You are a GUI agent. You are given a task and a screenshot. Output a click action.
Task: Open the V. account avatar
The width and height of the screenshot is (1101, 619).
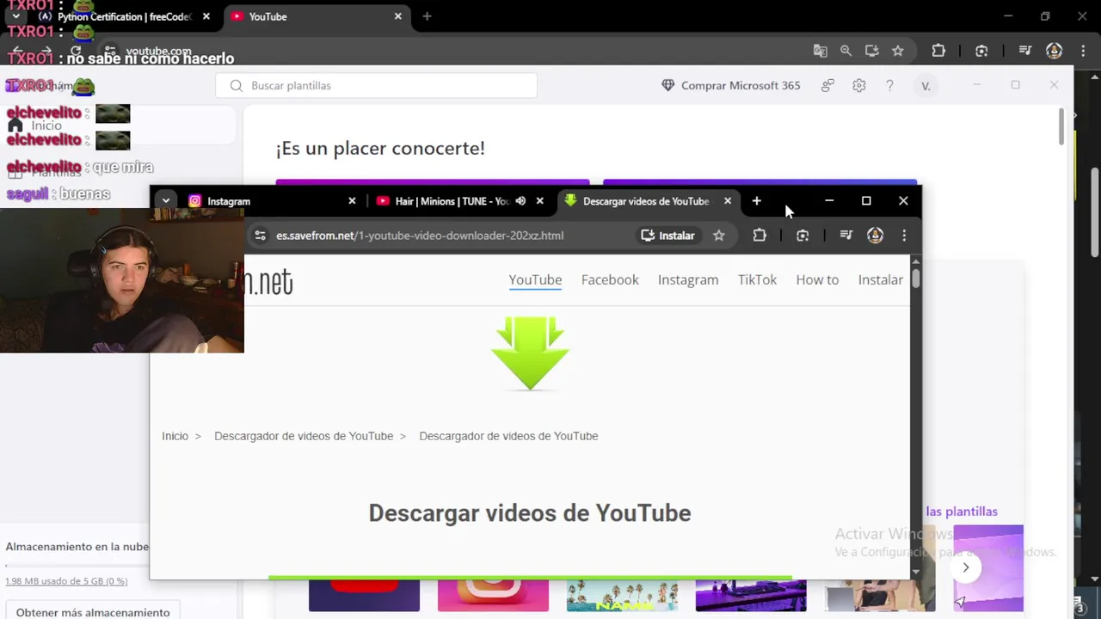pyautogui.click(x=926, y=86)
